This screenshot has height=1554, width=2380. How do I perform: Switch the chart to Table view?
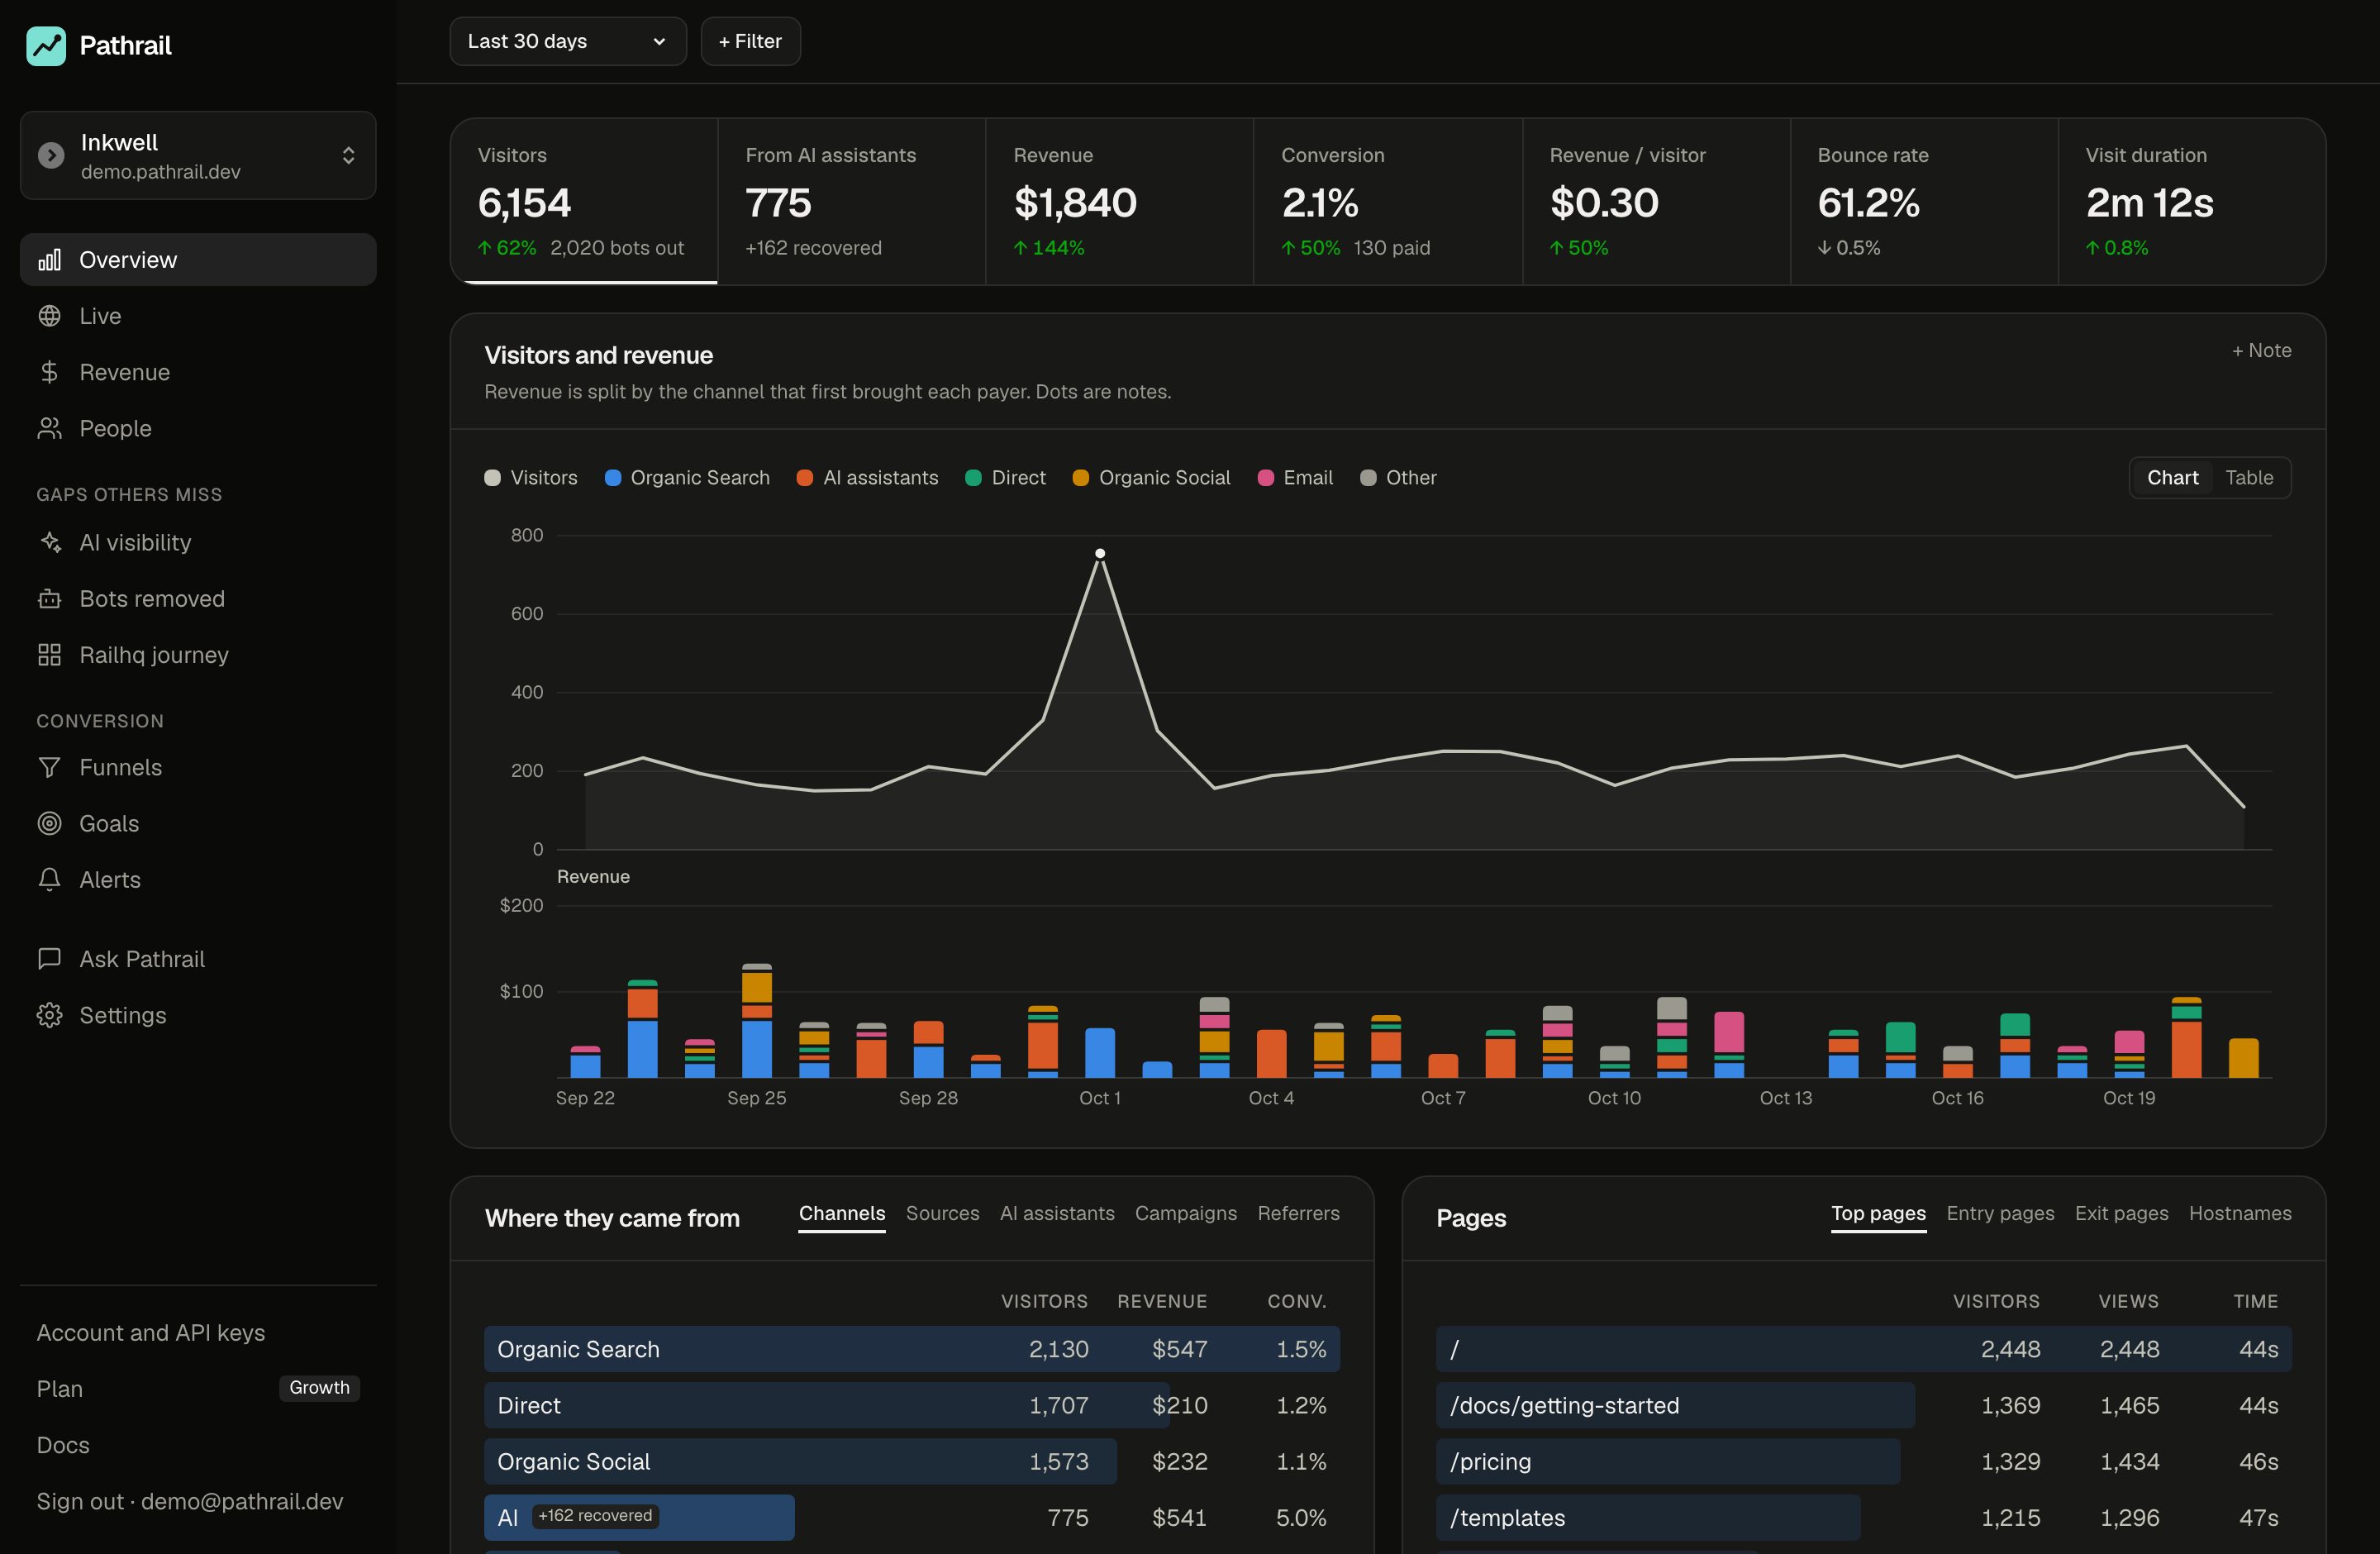(2249, 478)
